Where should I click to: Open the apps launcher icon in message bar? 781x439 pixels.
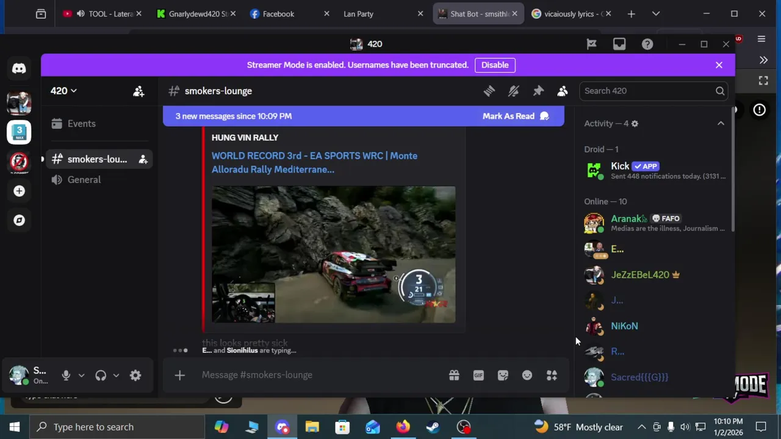552,375
